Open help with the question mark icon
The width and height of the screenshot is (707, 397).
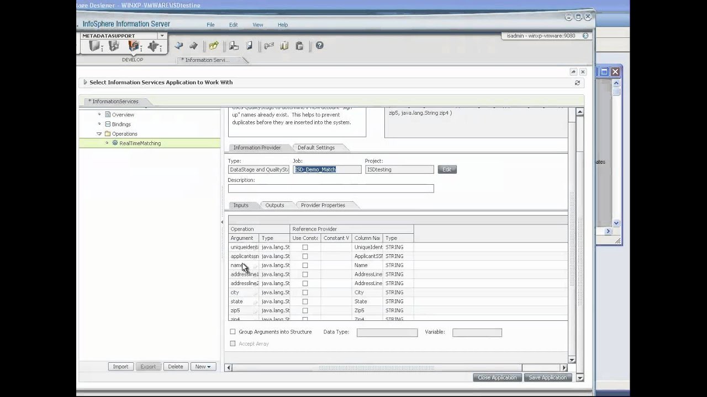tap(319, 46)
